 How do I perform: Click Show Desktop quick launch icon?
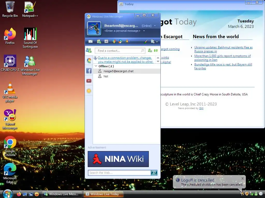click(x=25, y=194)
